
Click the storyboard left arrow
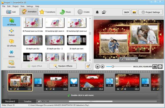click(3, 87)
